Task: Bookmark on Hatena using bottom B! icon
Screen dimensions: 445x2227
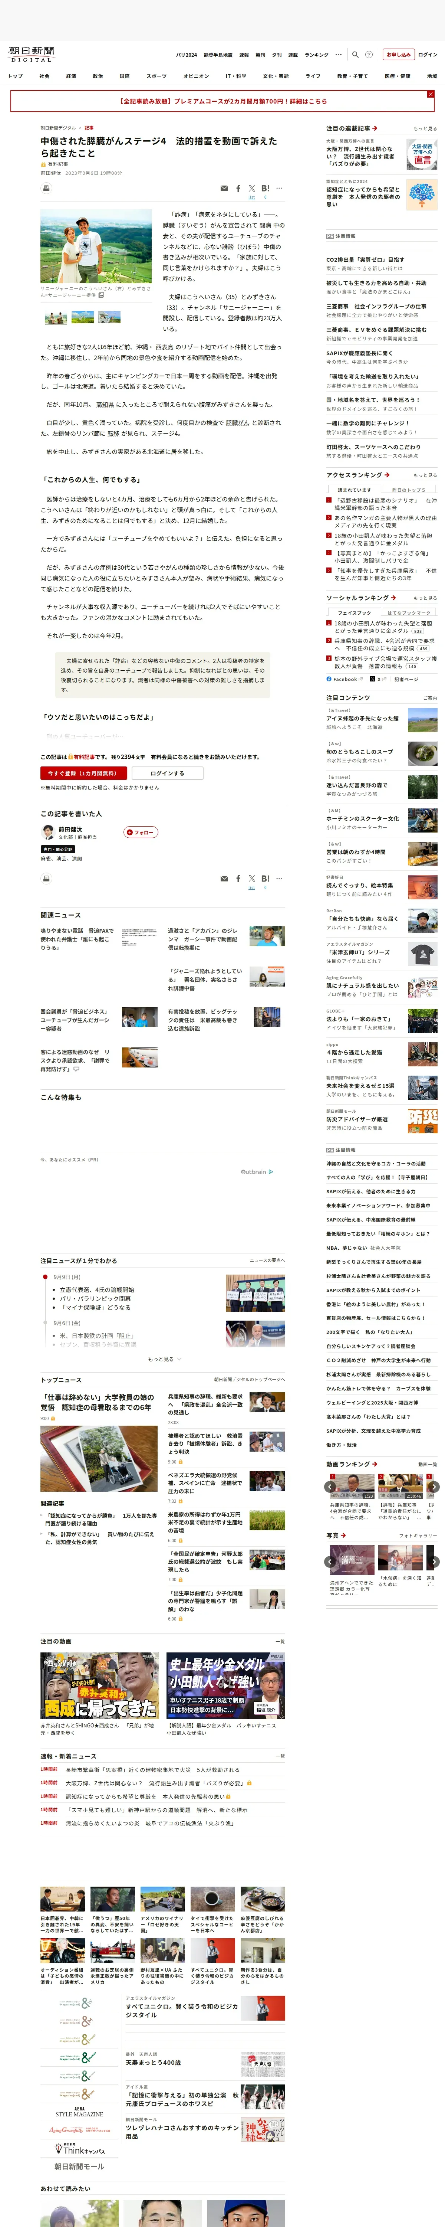Action: [265, 878]
